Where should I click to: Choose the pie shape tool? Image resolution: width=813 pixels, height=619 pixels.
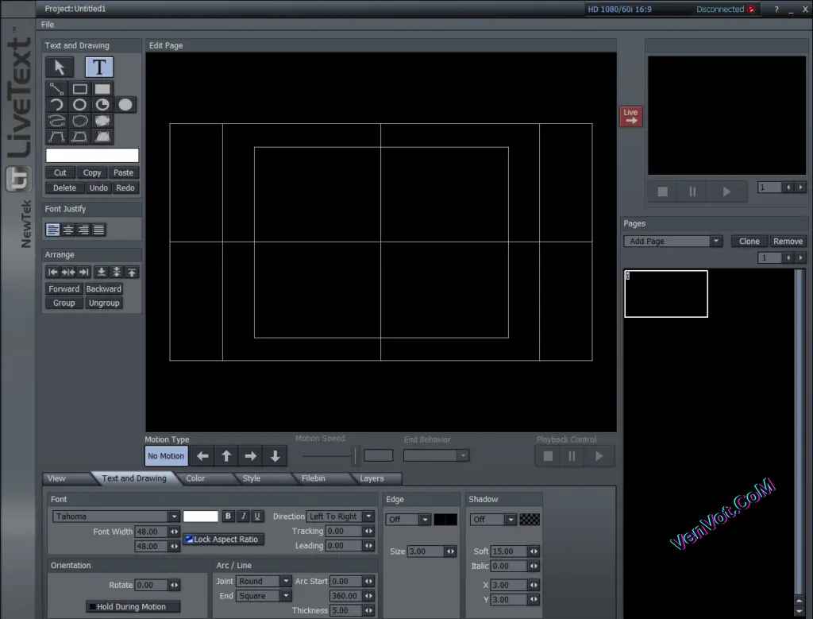(x=102, y=104)
